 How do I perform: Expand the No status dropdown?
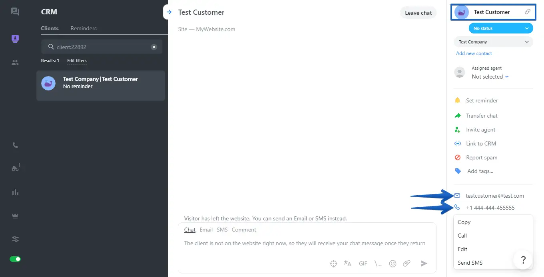point(501,28)
